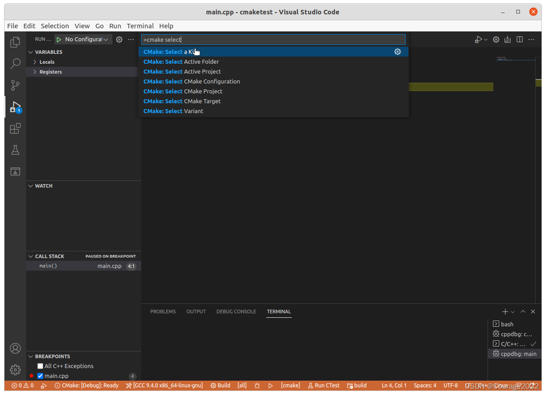The height and width of the screenshot is (395, 546).
Task: Open the Edit menu
Action: coord(29,26)
